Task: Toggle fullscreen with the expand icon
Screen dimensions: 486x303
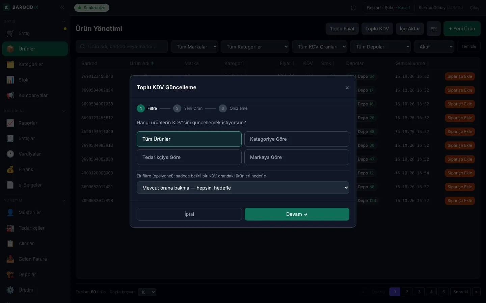Action: (353, 8)
